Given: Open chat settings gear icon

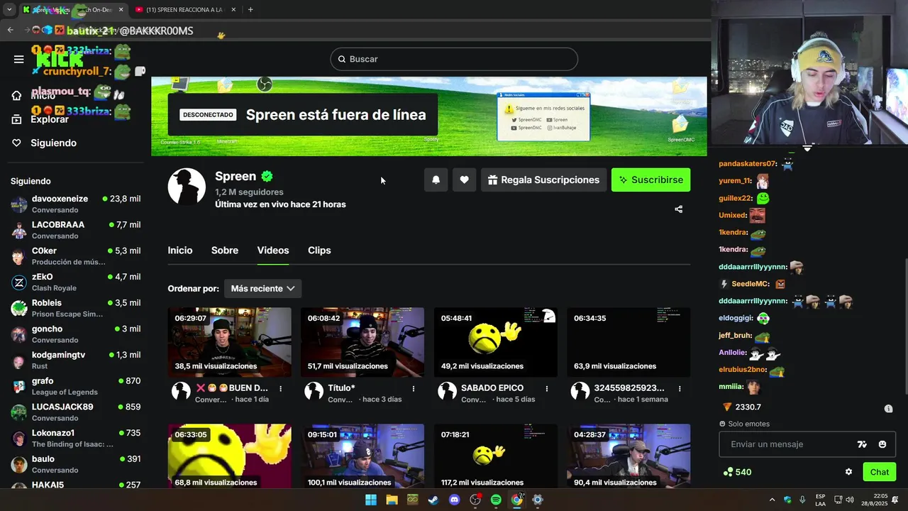Looking at the screenshot, I should click(x=848, y=472).
